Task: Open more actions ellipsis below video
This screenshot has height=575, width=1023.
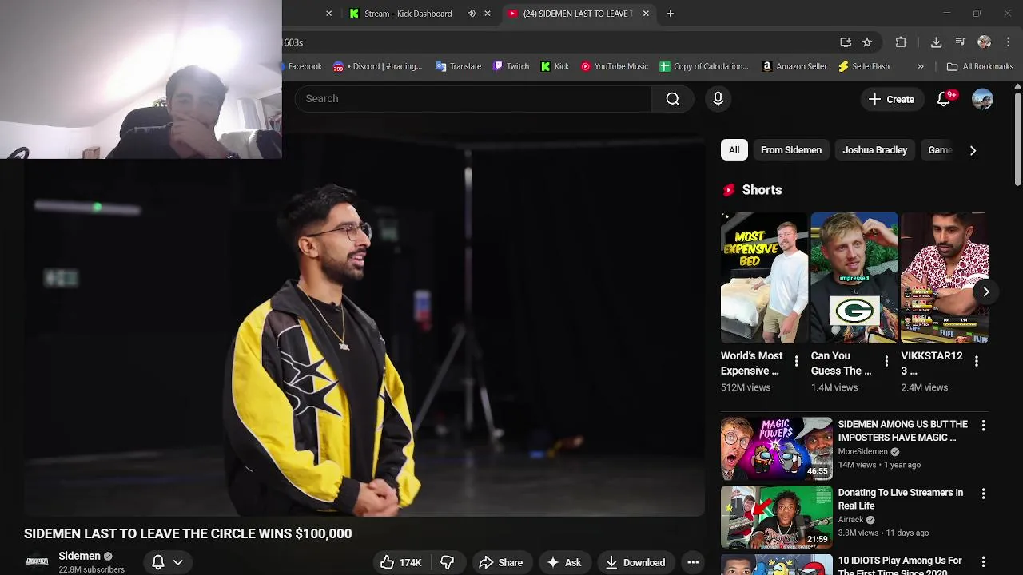Action: (x=693, y=562)
